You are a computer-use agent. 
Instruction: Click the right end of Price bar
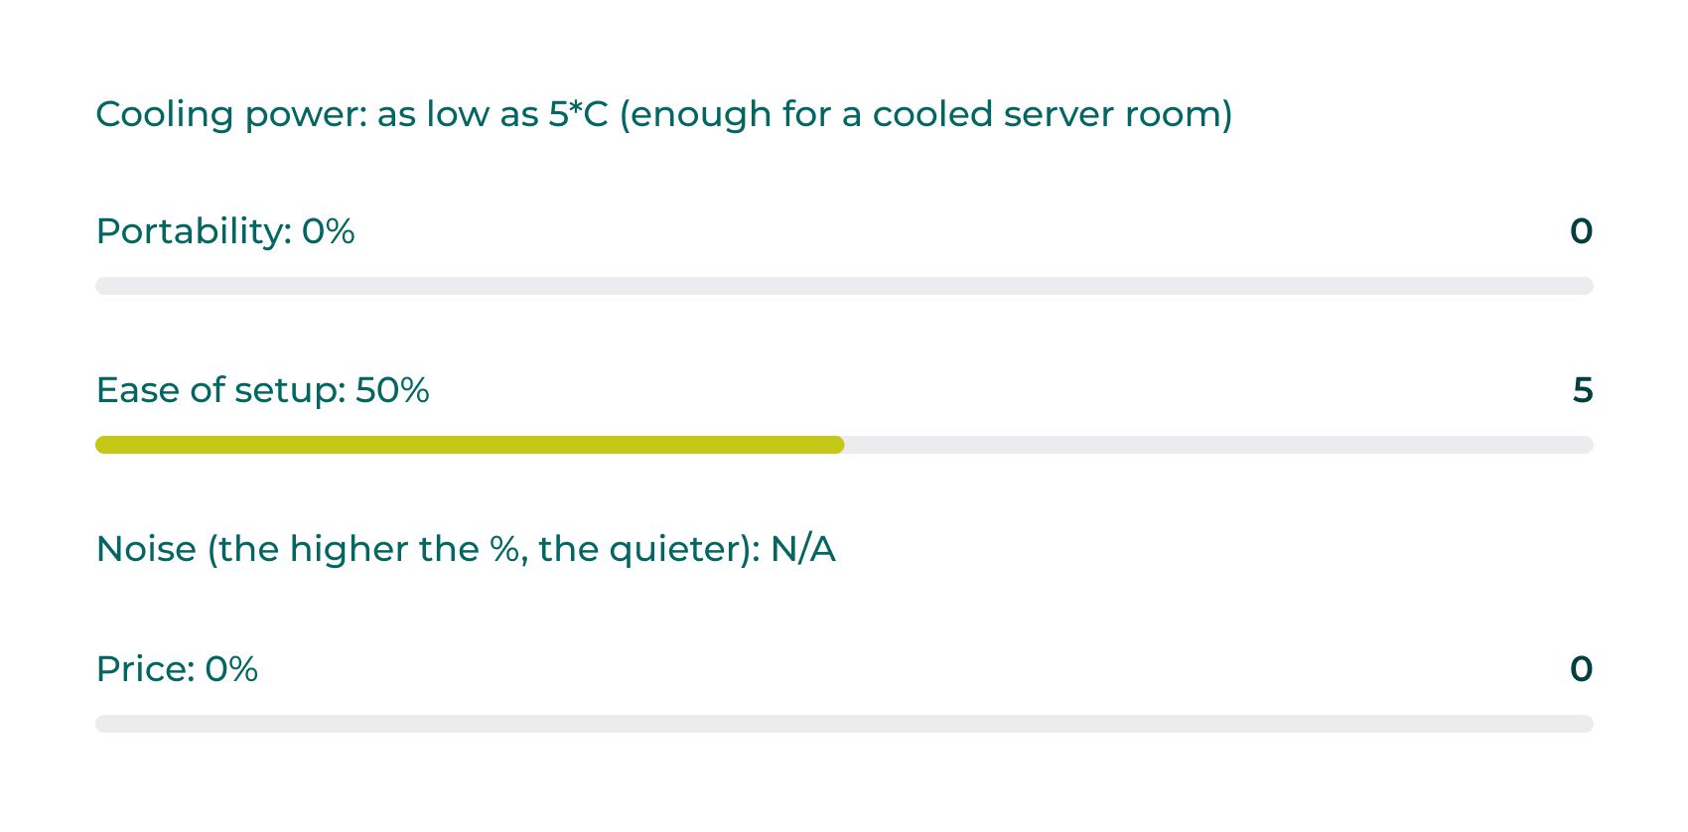point(1586,724)
